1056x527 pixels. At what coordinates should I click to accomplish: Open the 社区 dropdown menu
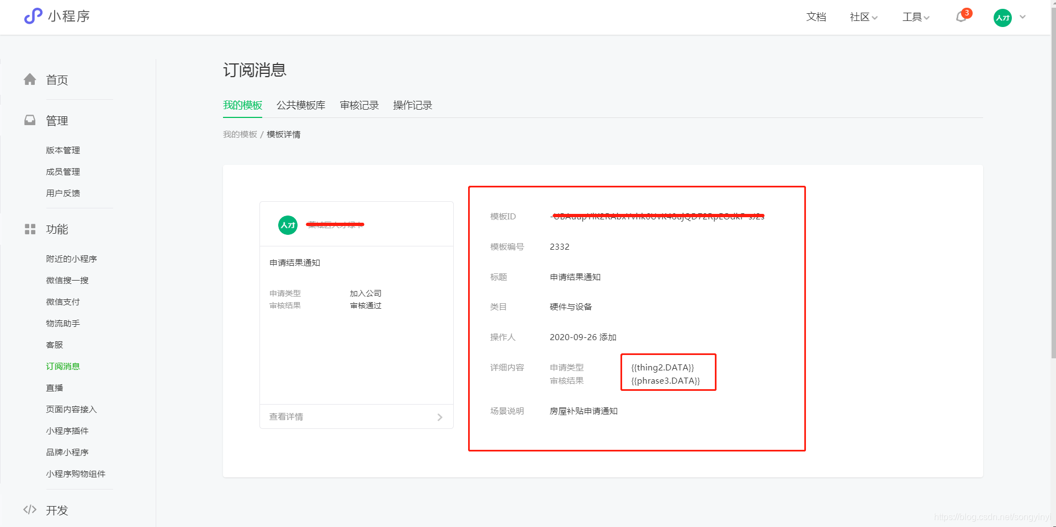point(863,17)
